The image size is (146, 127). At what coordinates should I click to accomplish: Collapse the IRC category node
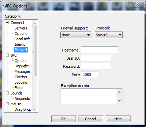pos(7,55)
